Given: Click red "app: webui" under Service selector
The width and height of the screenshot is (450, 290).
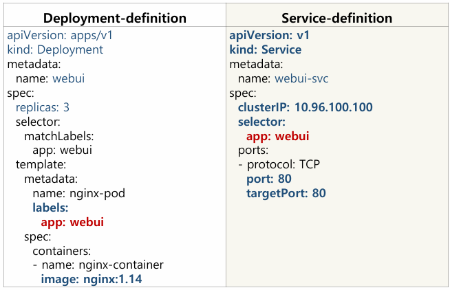Looking at the screenshot, I should click(277, 136).
